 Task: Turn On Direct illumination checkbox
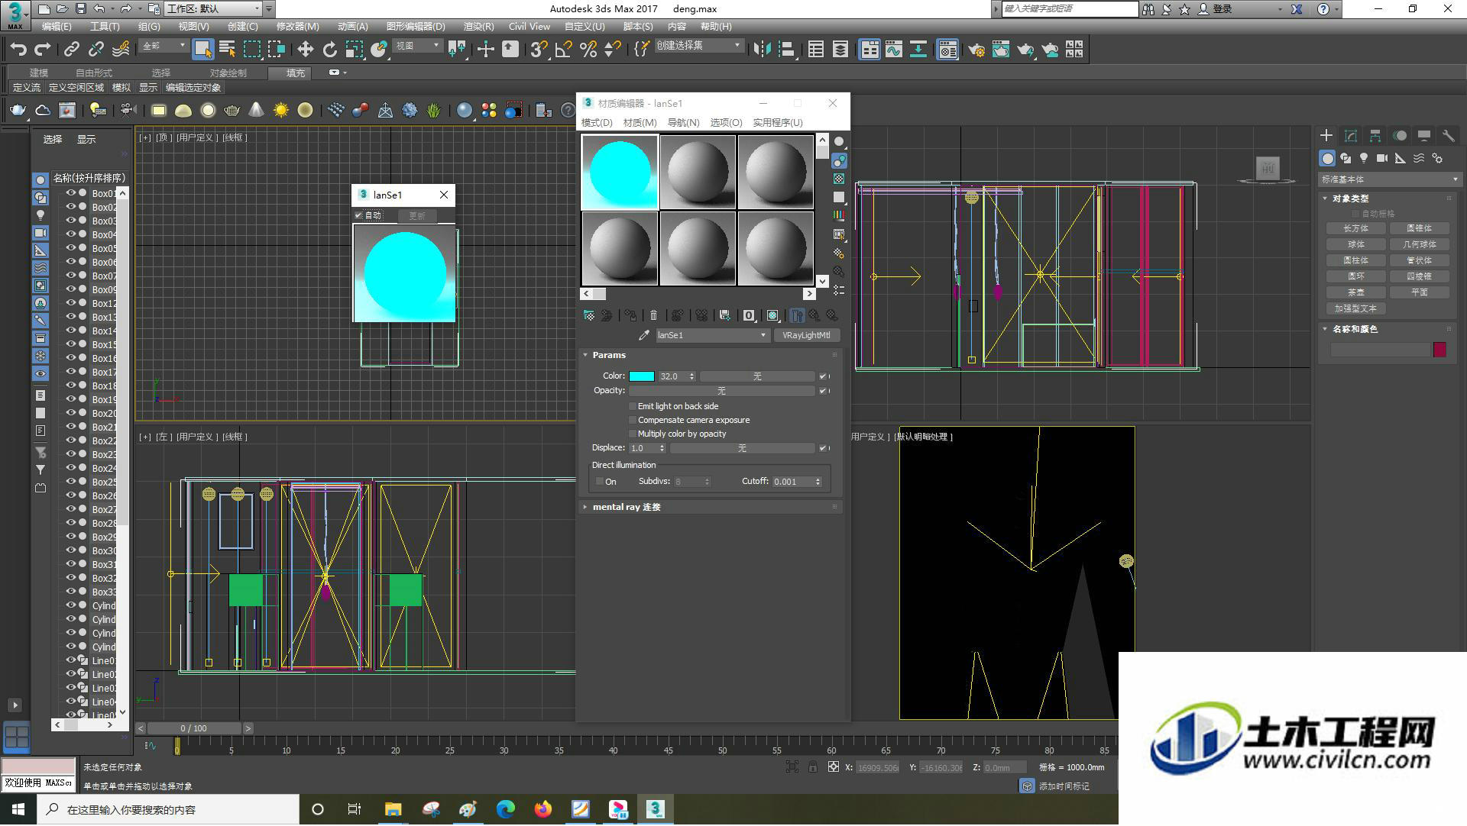click(600, 482)
